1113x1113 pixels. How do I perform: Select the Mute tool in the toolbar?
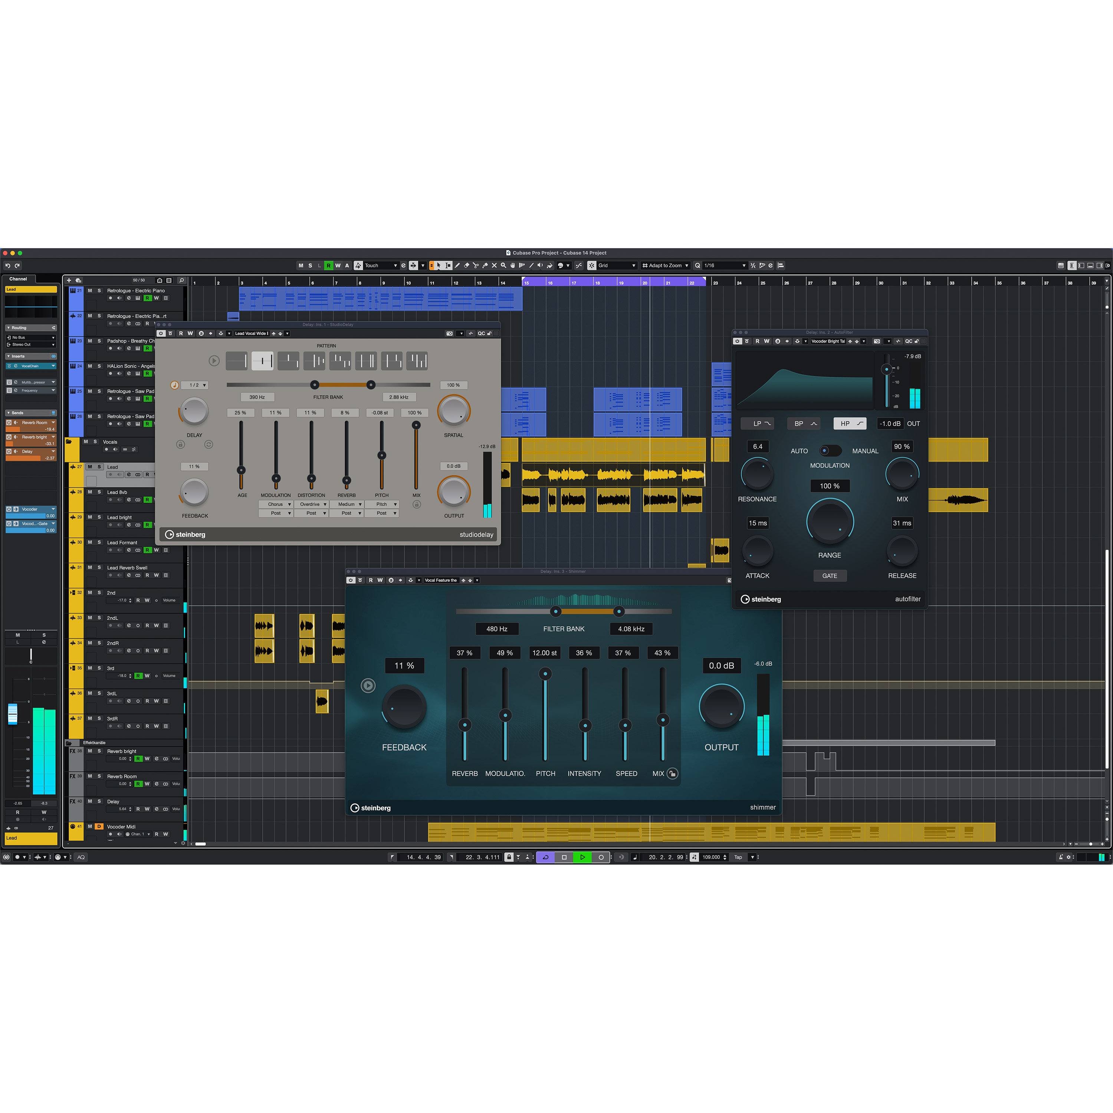pos(495,266)
